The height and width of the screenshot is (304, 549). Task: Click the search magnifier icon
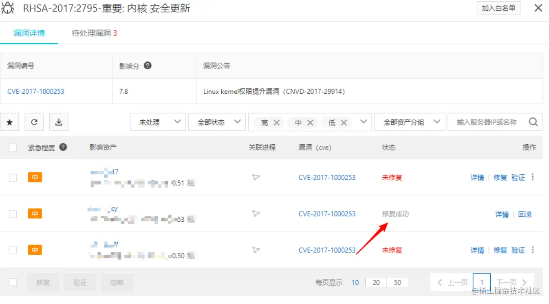click(533, 122)
